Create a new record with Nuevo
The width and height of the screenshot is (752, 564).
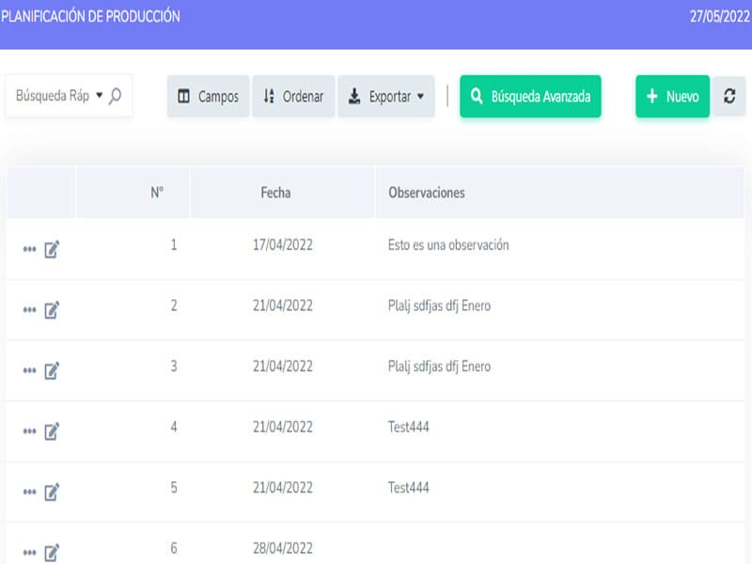672,96
